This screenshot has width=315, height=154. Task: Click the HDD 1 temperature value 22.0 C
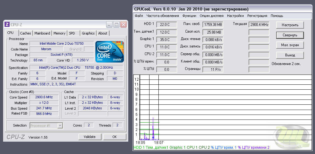166,25
